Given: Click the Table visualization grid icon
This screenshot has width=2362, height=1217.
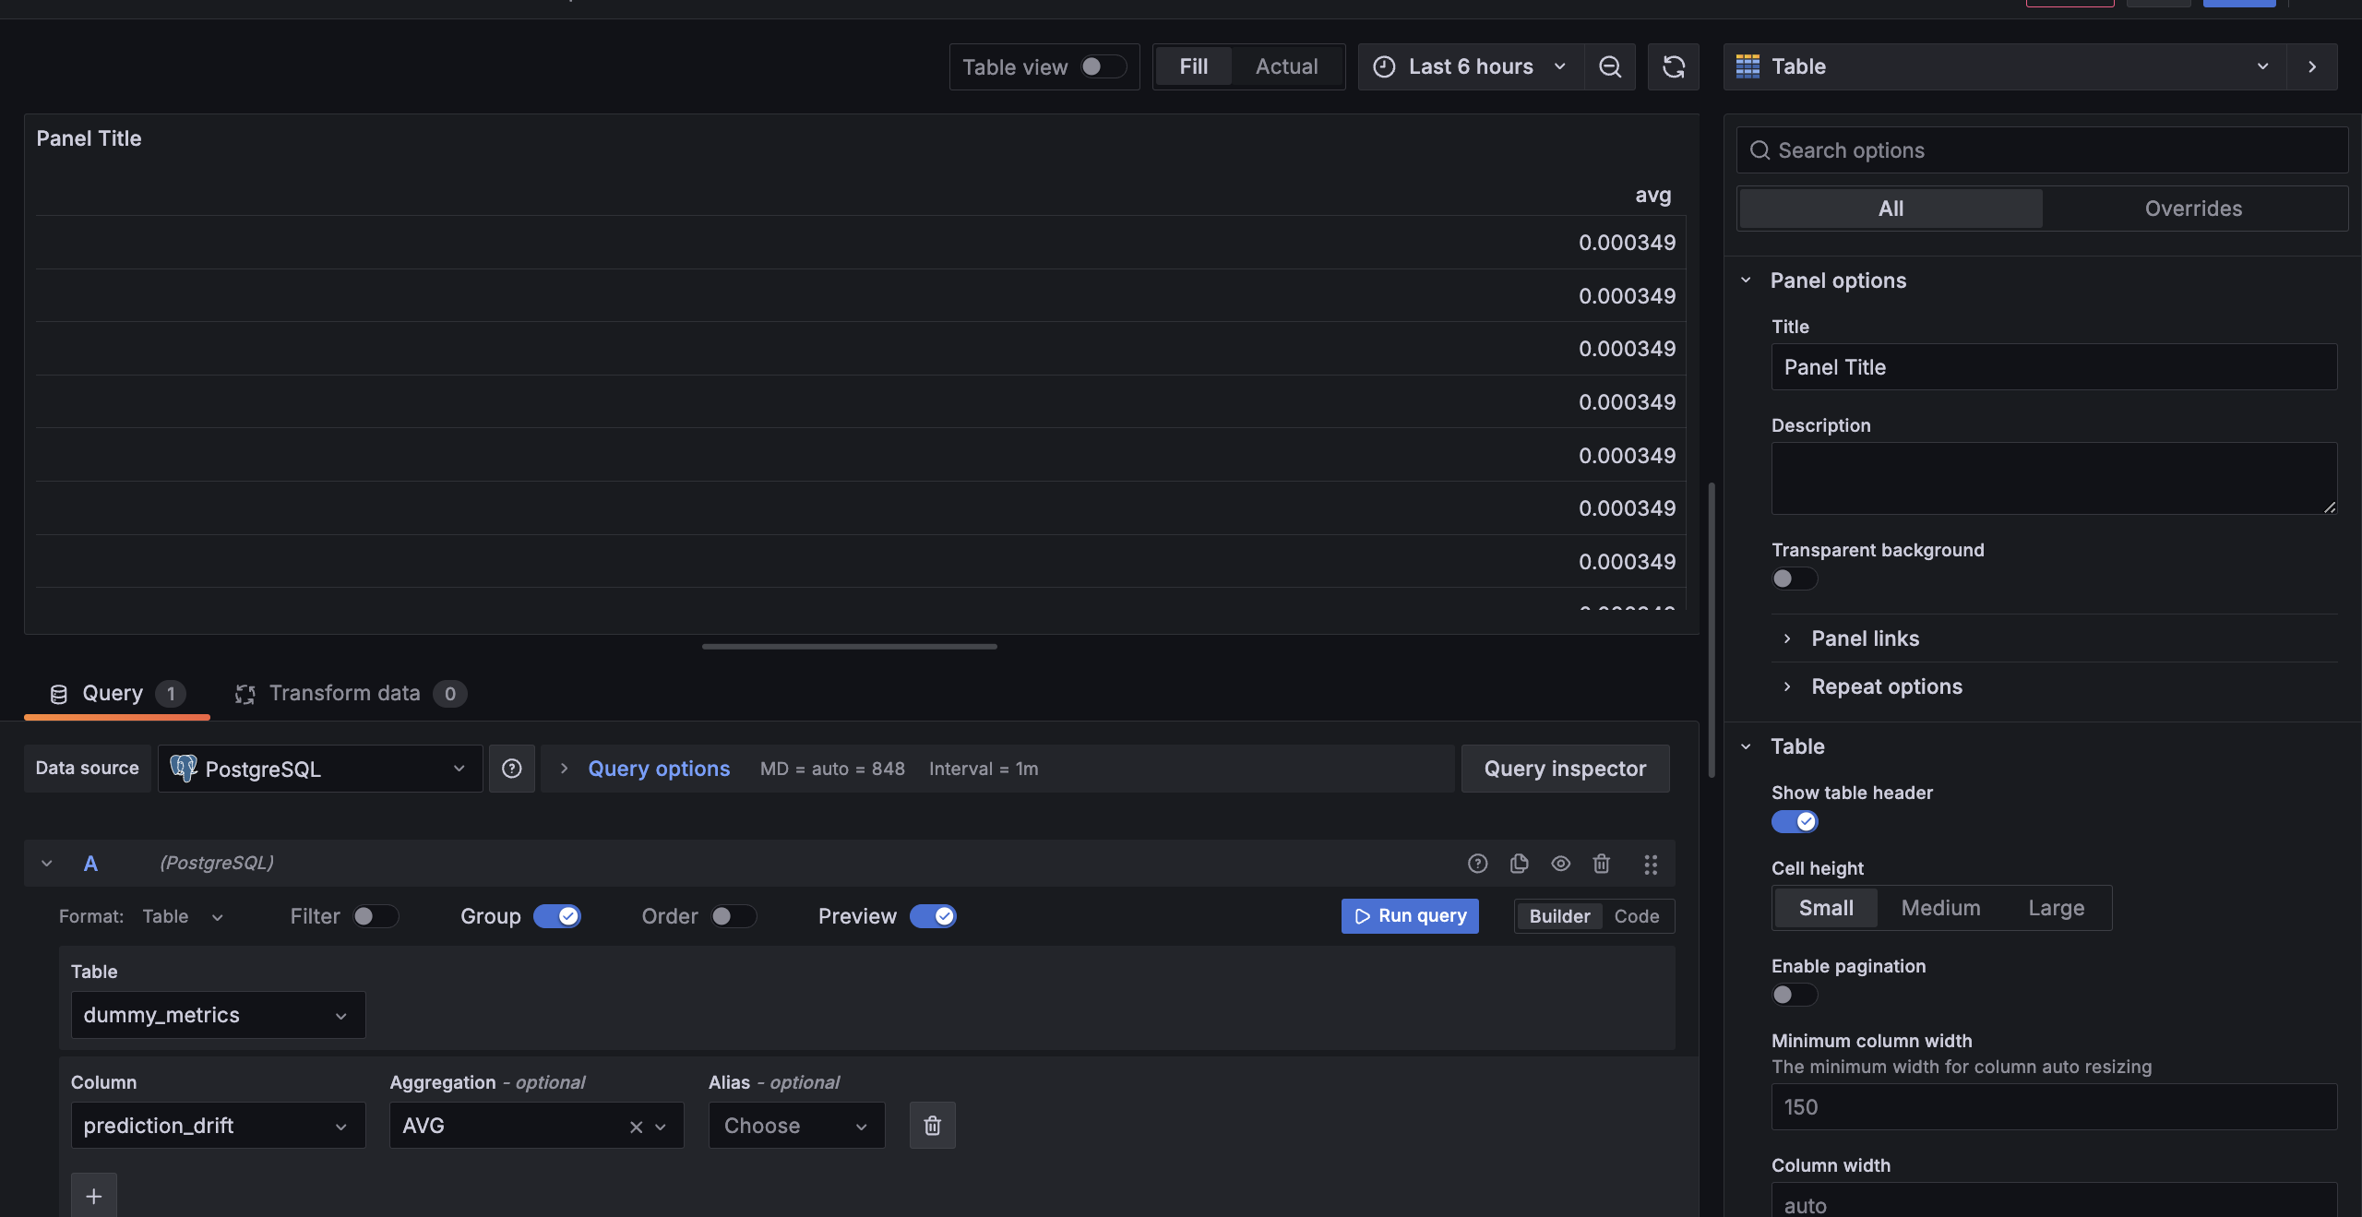Looking at the screenshot, I should (1748, 66).
